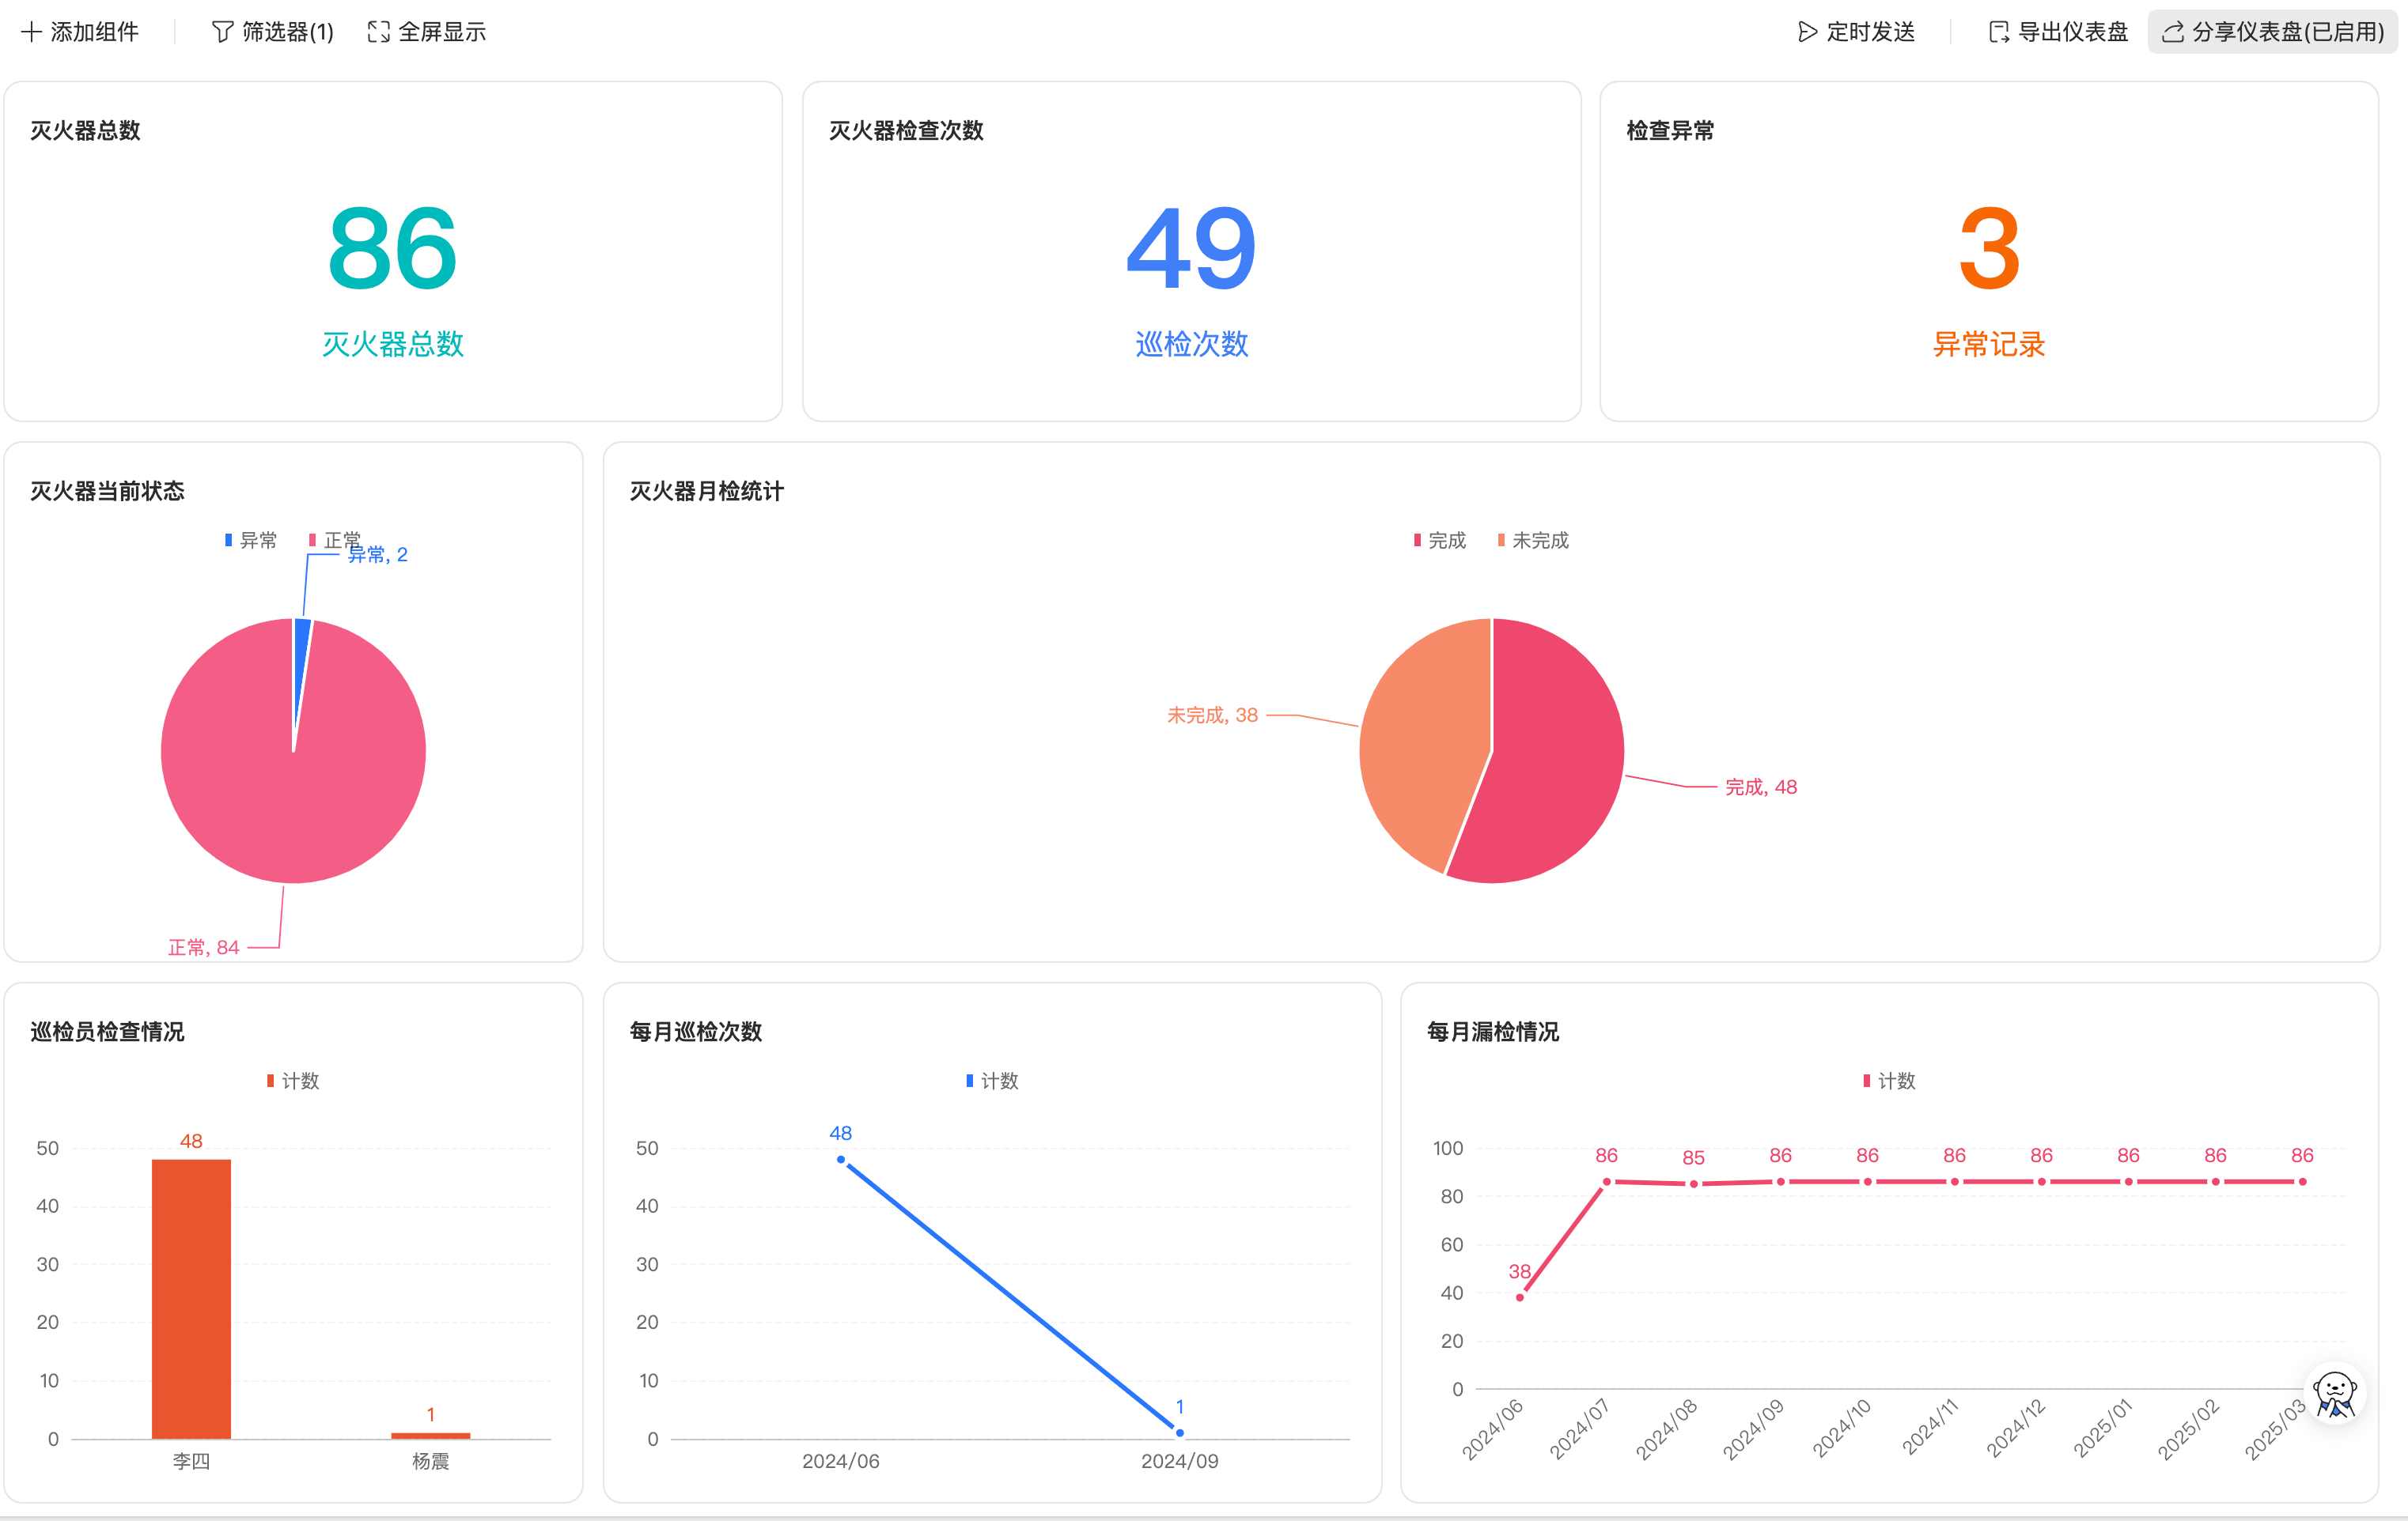Open the assistant mascot chat icon
The image size is (2408, 1521).
pos(2335,1393)
